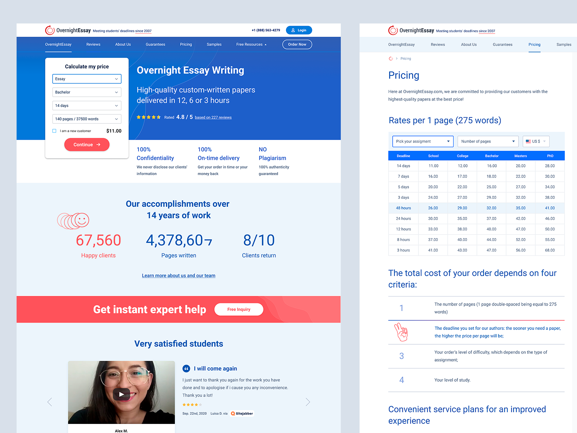Image resolution: width=577 pixels, height=433 pixels.
Task: Open About Us in the pricing page navigation
Action: [469, 45]
